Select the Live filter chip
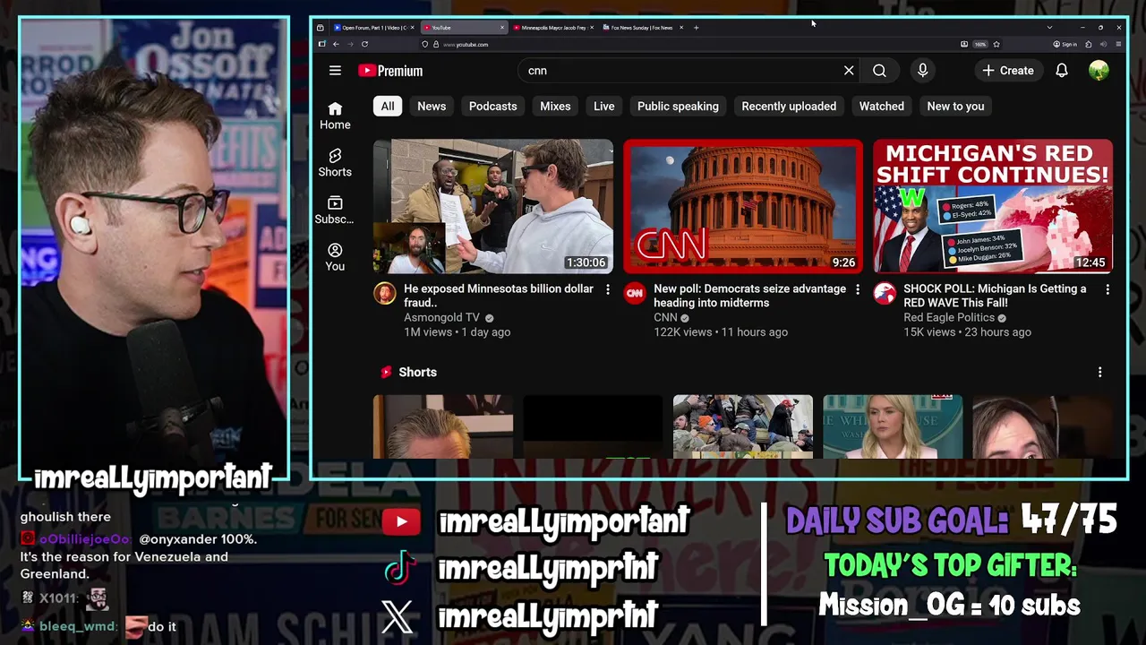This screenshot has height=645, width=1146. click(604, 106)
